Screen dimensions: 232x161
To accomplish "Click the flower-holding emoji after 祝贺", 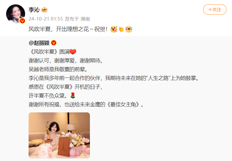I will [114, 29].
